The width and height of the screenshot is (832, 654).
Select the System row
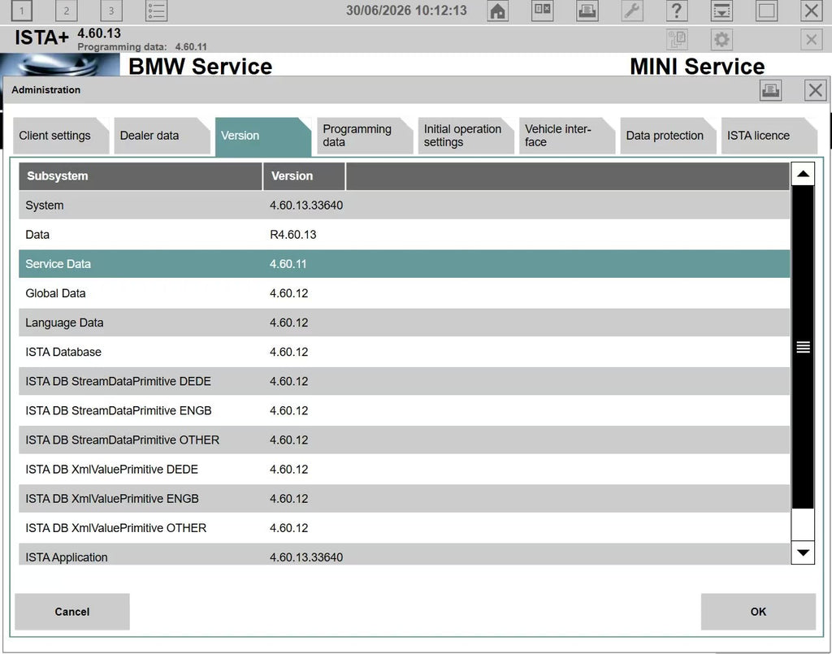[x=405, y=206]
